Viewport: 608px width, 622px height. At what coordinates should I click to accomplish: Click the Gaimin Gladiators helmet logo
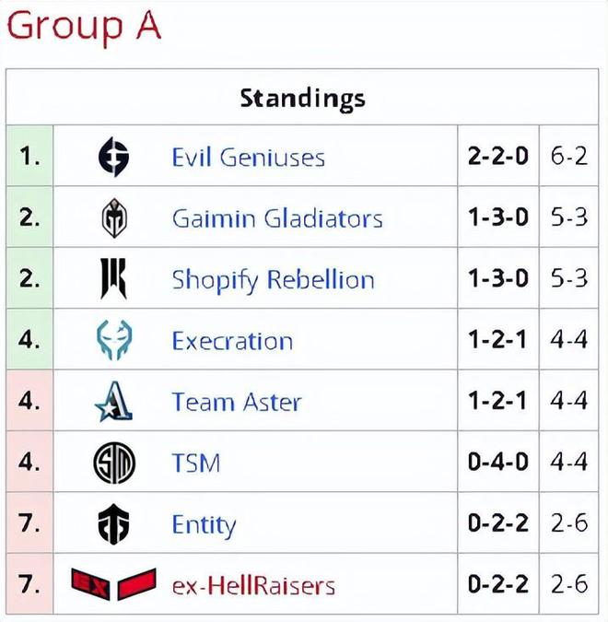click(x=114, y=217)
